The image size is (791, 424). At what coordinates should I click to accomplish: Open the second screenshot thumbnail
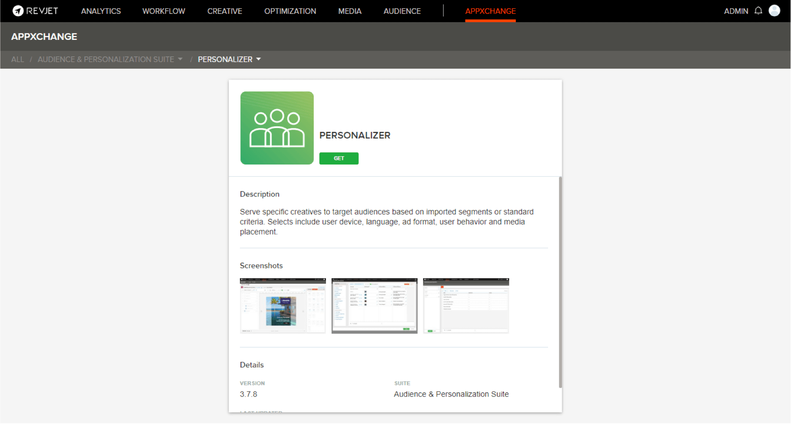(374, 306)
